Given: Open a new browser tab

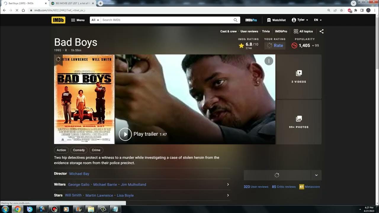Looking at the screenshot, I should point(100,3).
